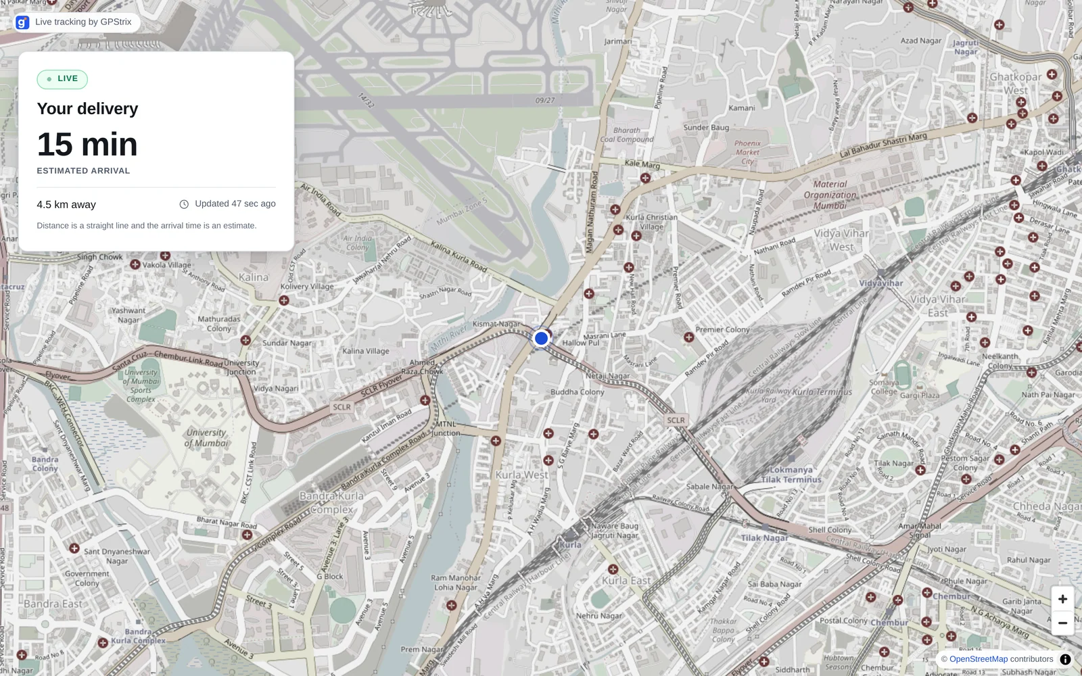
Task: Click the Government Colony label
Action: click(87, 578)
